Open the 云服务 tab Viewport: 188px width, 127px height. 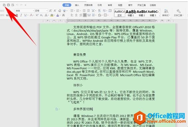pos(153,5)
